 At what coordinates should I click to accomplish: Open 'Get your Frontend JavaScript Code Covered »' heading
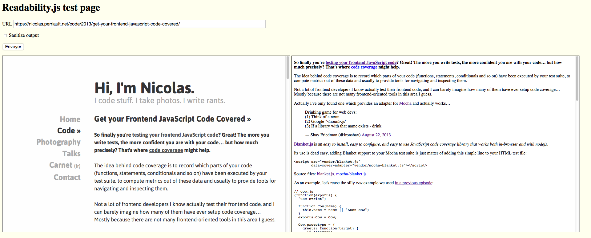173,119
